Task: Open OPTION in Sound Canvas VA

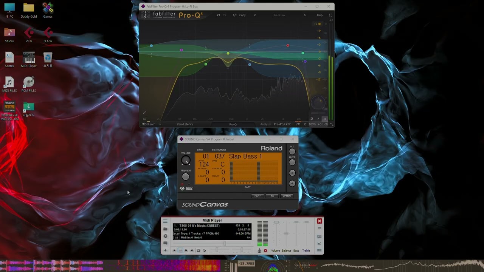Action: [x=287, y=196]
